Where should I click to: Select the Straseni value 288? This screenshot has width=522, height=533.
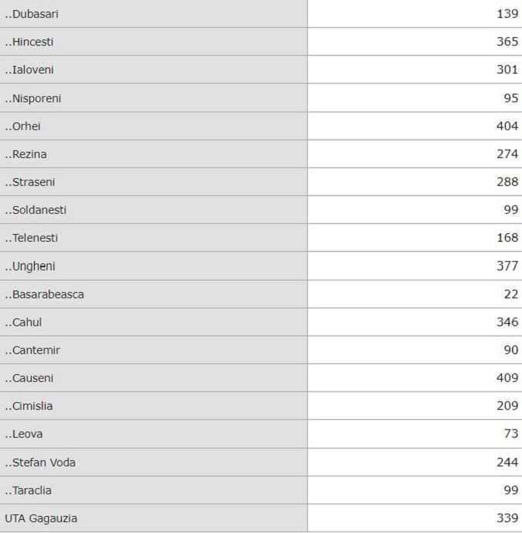pyautogui.click(x=507, y=182)
